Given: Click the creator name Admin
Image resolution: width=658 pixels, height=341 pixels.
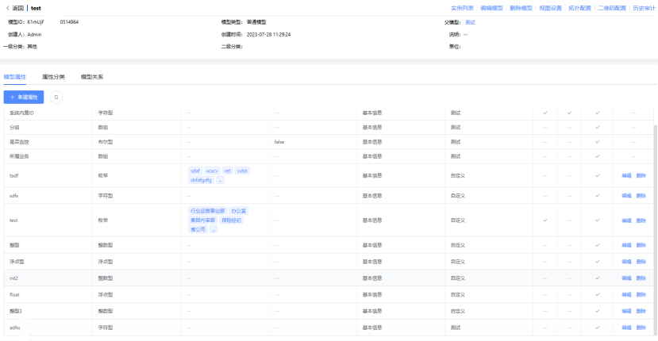Looking at the screenshot, I should click(34, 34).
